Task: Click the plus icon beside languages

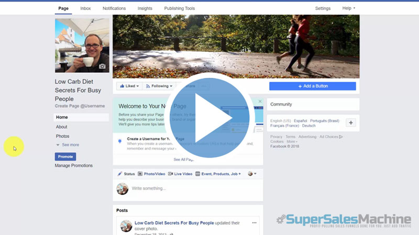Action: click(351, 123)
